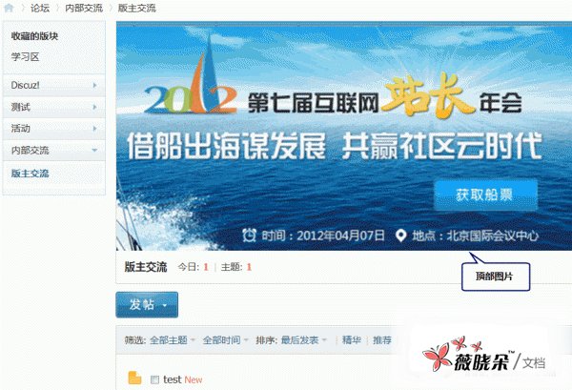The width and height of the screenshot is (572, 390).
Task: Click 内部交流 in the breadcrumb
Action: tap(84, 8)
